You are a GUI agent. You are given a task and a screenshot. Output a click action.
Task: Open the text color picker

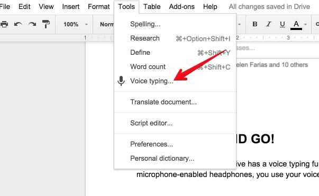coord(296,25)
